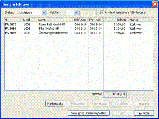Sort by Belopp column header
This screenshot has height=119, width=159.
tap(115, 20)
